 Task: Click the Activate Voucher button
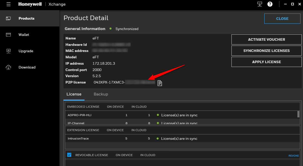(x=267, y=39)
